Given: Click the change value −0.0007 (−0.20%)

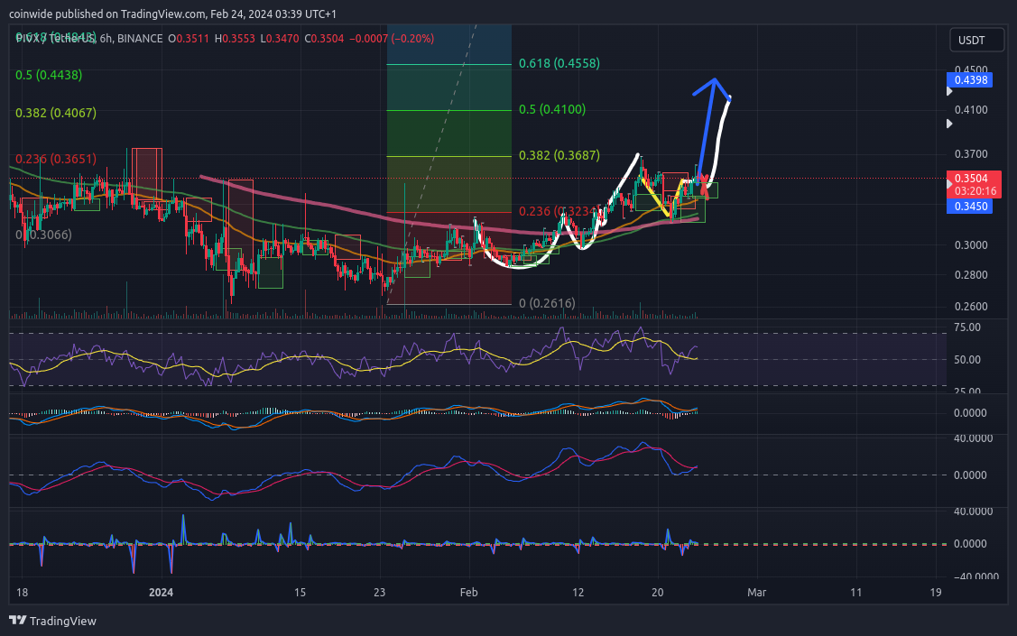Looking at the screenshot, I should [x=392, y=39].
